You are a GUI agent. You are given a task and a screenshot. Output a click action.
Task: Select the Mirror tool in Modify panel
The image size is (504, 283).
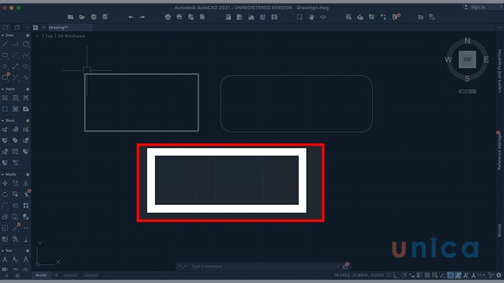tap(26, 183)
